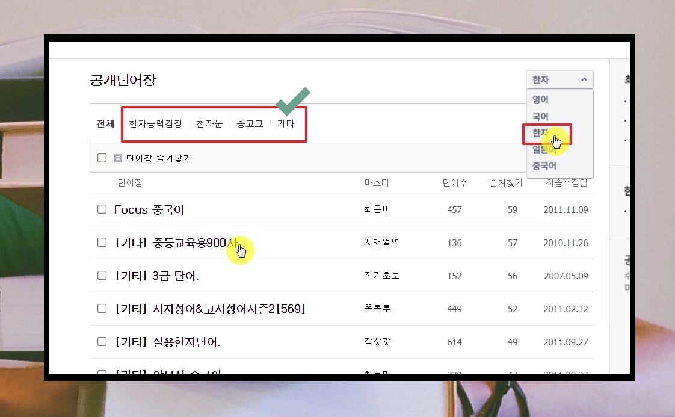Click the 단어수 column header
675x417 pixels.
click(455, 183)
